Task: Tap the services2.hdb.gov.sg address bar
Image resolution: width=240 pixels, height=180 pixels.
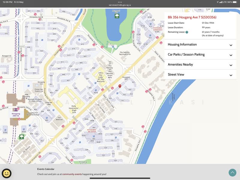Action: pyautogui.click(x=120, y=5)
